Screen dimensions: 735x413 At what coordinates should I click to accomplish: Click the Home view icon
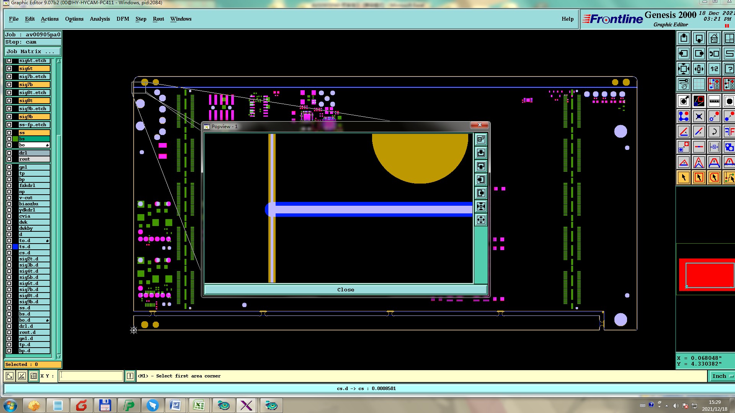714,38
